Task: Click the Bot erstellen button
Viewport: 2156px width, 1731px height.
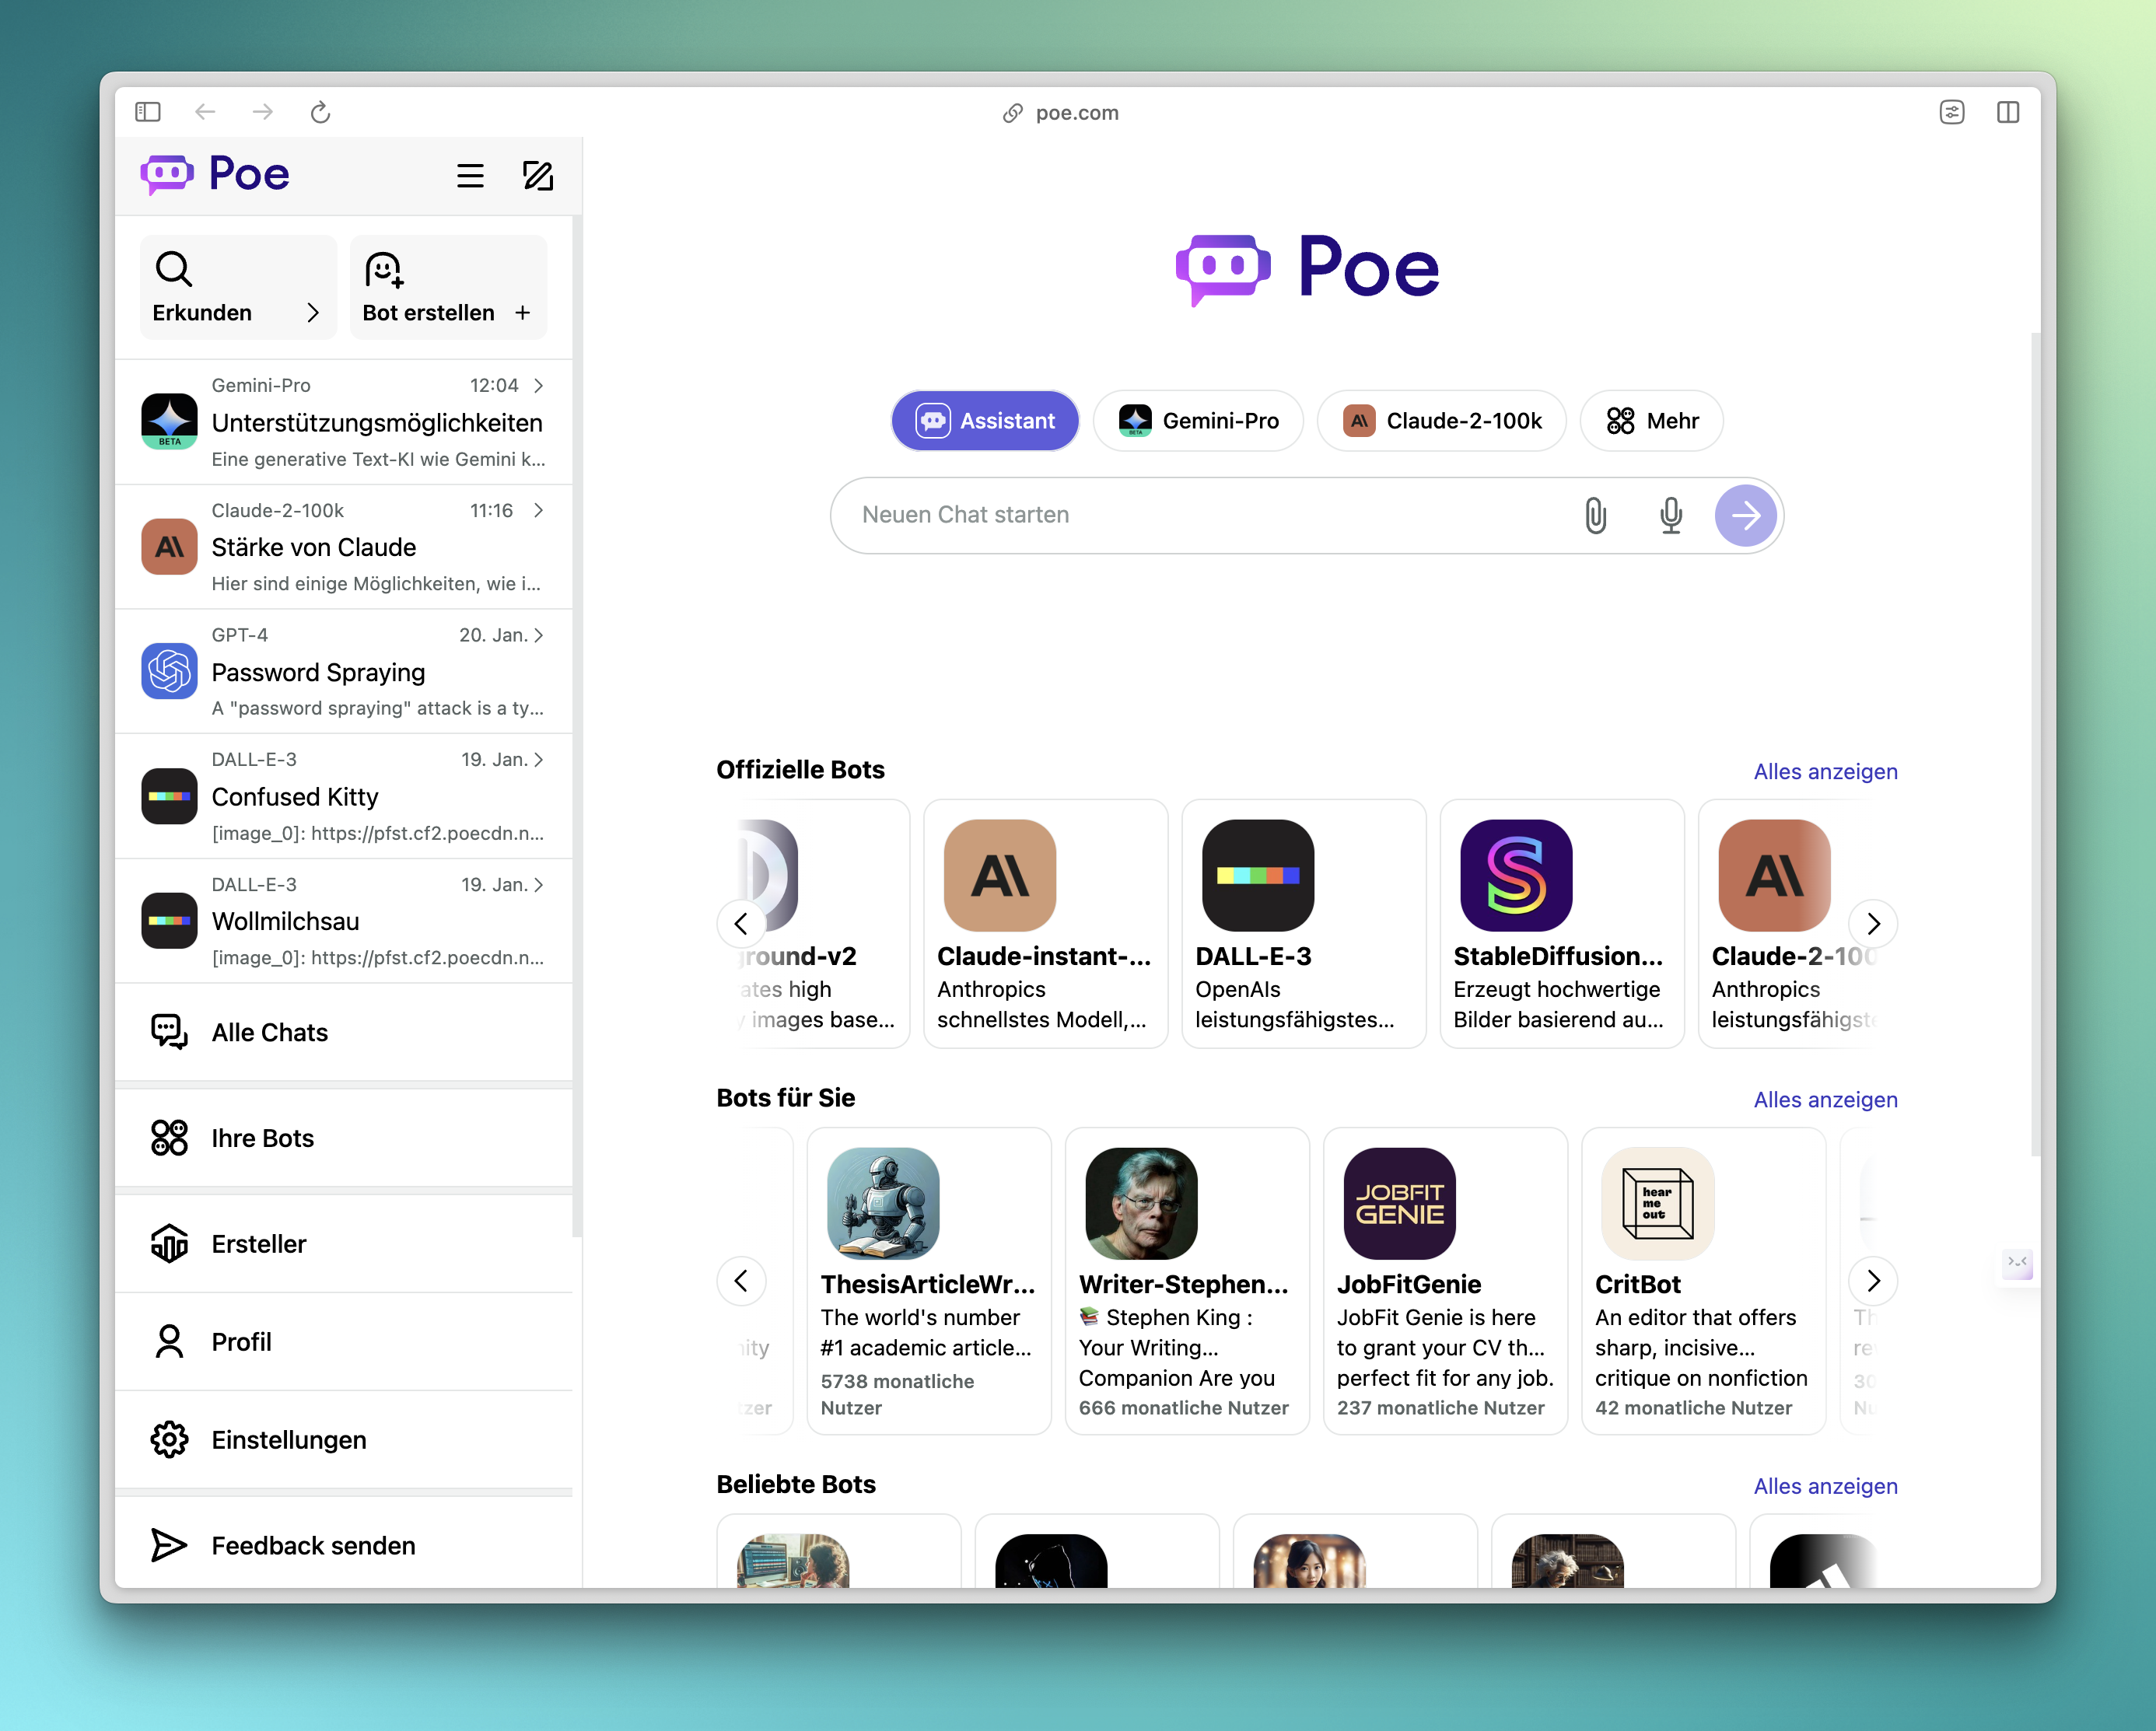Action: 447,288
